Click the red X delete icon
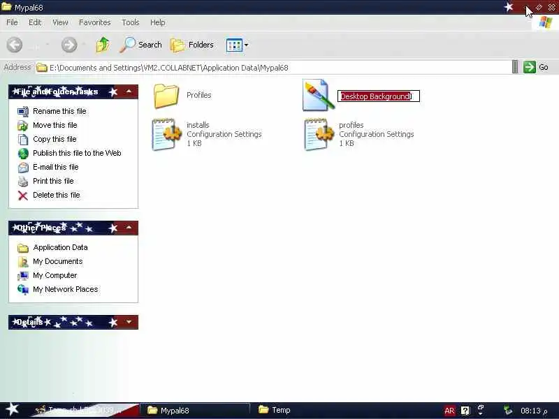559x419 pixels. 23,196
